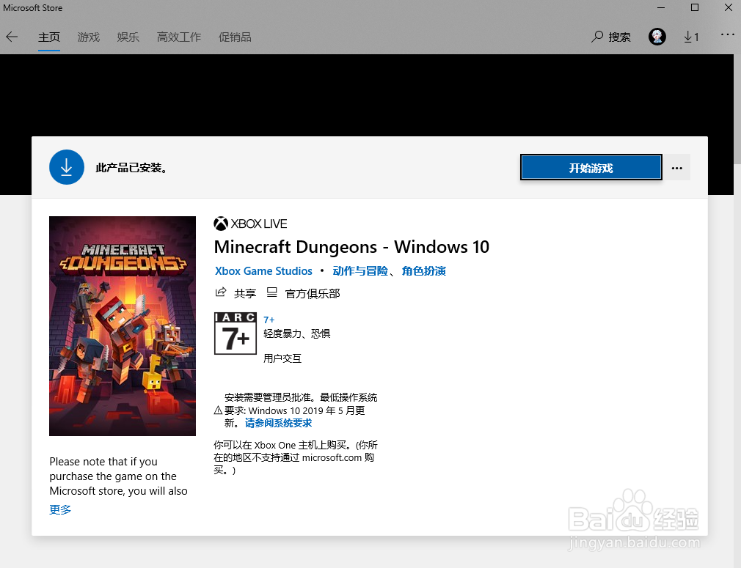
Task: Switch to the 娱乐 tab
Action: click(x=128, y=37)
